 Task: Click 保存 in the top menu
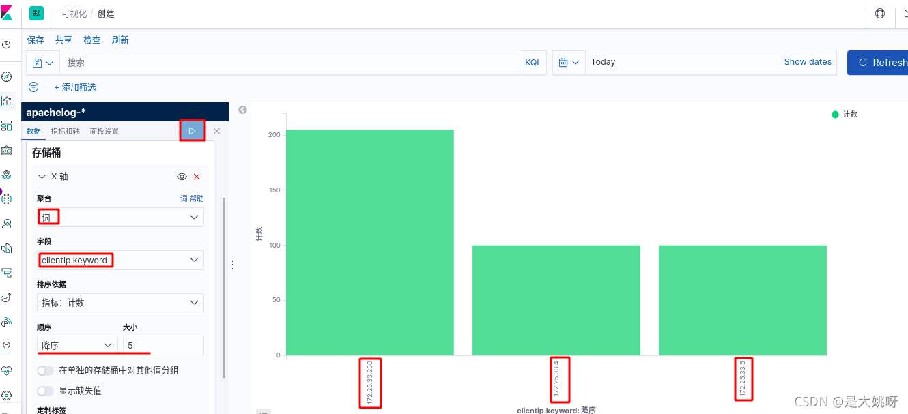36,40
